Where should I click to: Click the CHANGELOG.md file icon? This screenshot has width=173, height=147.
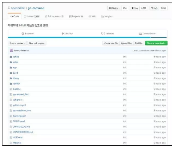(11, 127)
